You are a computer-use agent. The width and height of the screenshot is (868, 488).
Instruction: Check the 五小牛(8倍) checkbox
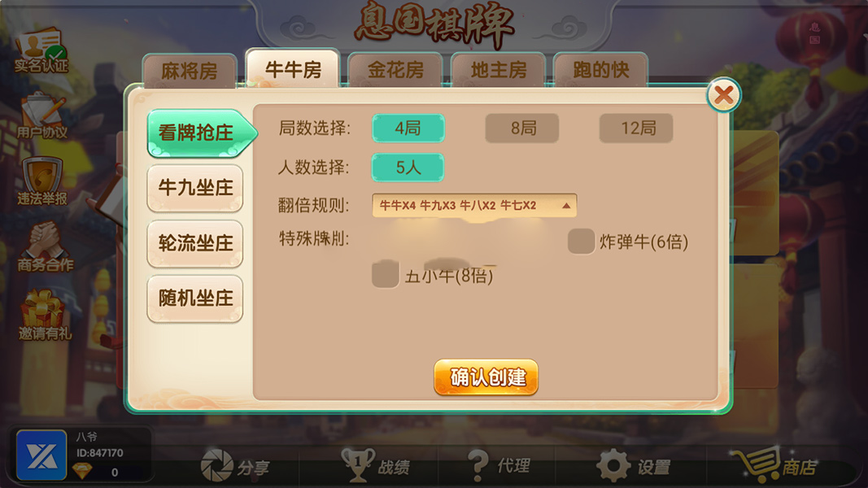coord(386,274)
